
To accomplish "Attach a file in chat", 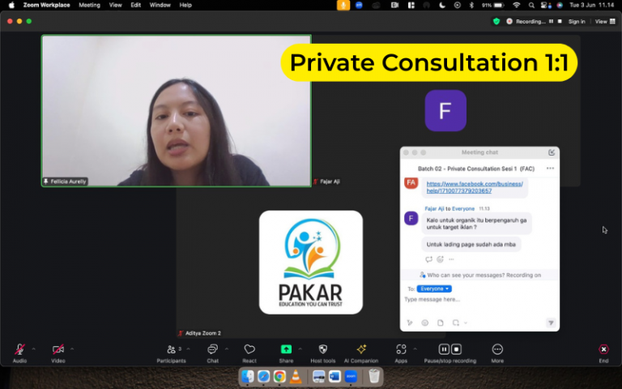I will pos(441,323).
